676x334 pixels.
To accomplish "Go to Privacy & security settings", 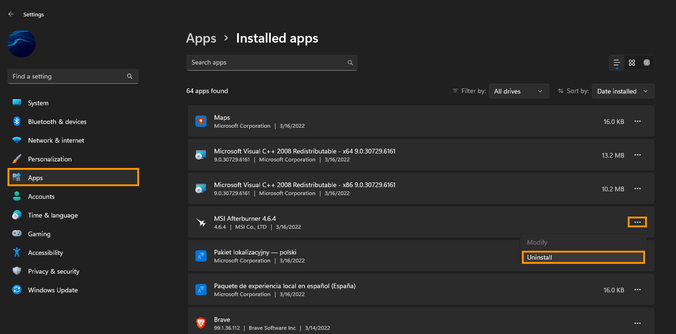I will pos(73,271).
